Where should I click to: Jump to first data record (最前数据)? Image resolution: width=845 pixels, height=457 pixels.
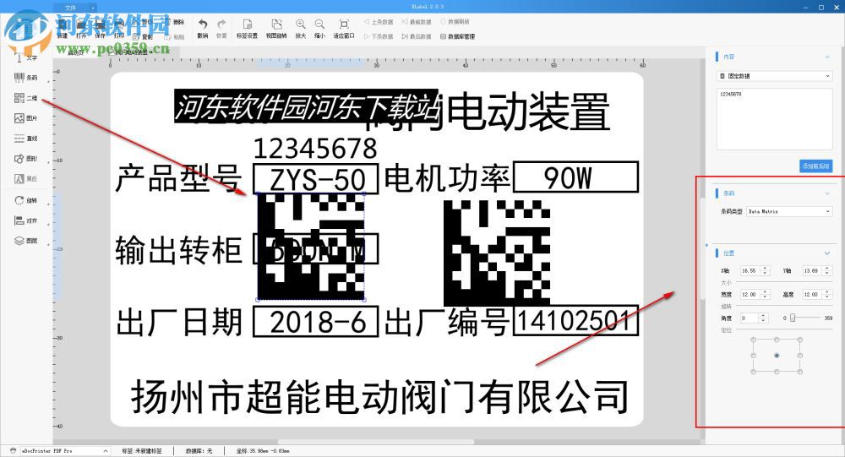pyautogui.click(x=417, y=22)
